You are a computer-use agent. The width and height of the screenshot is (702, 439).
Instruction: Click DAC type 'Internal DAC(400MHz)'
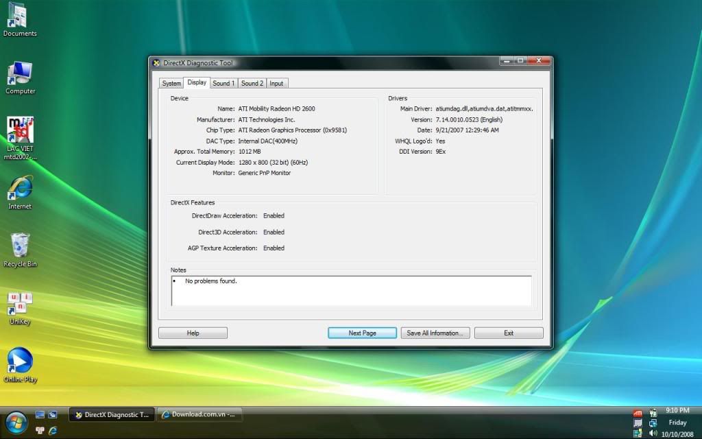(268, 141)
